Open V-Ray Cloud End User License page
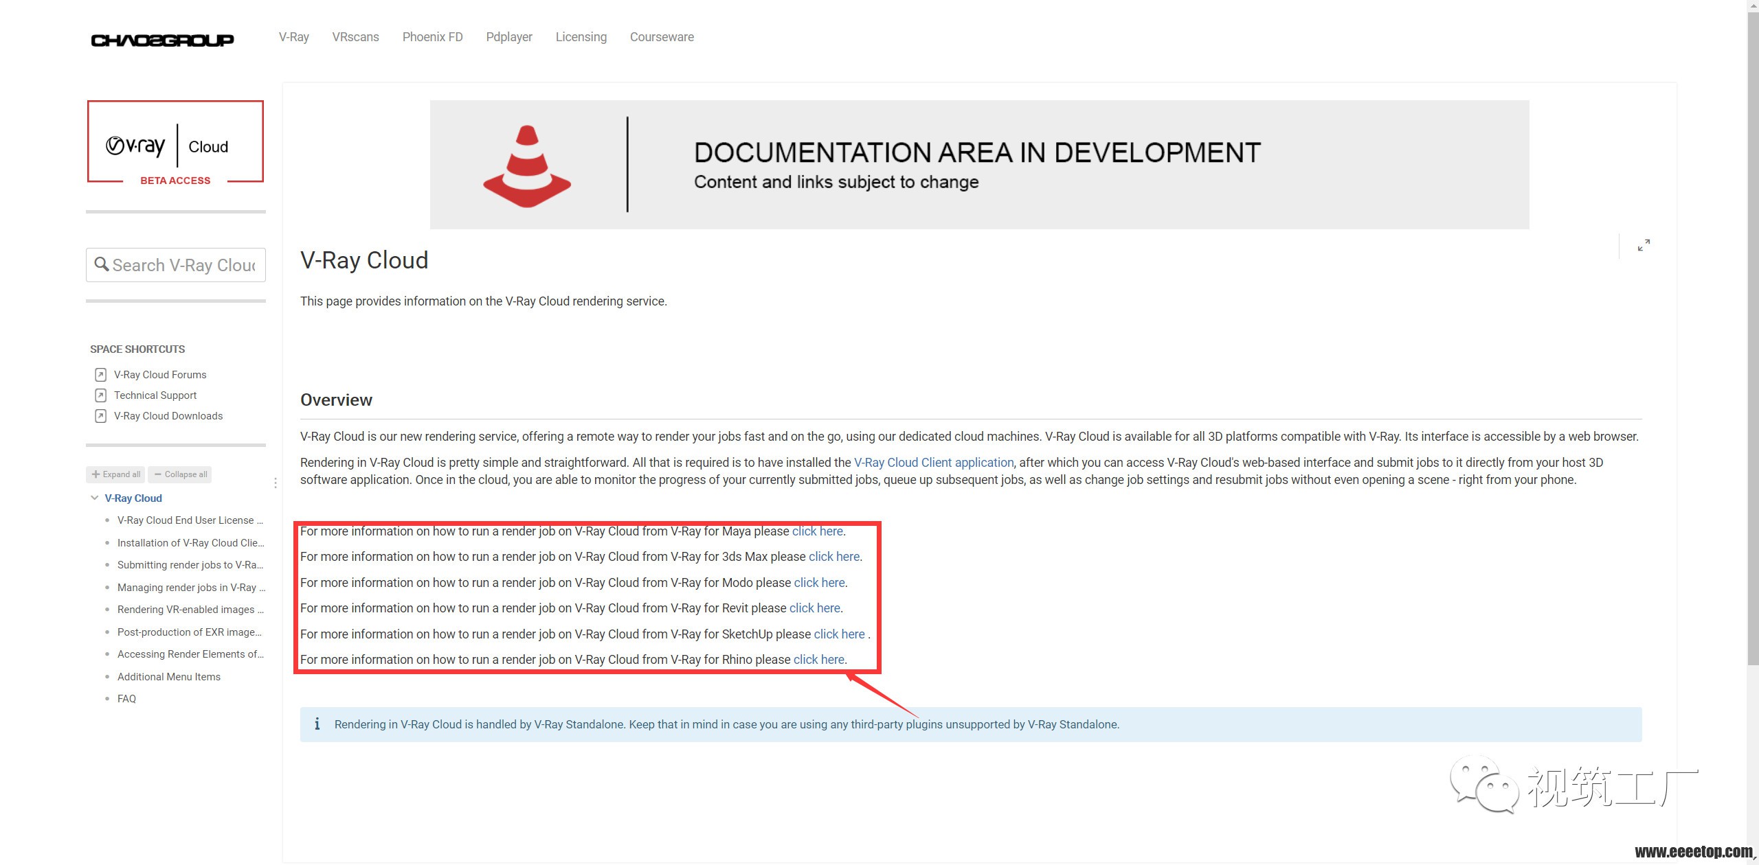This screenshot has width=1759, height=865. [x=190, y=520]
